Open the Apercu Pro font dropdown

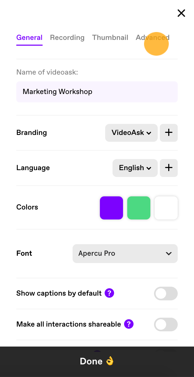(x=125, y=254)
